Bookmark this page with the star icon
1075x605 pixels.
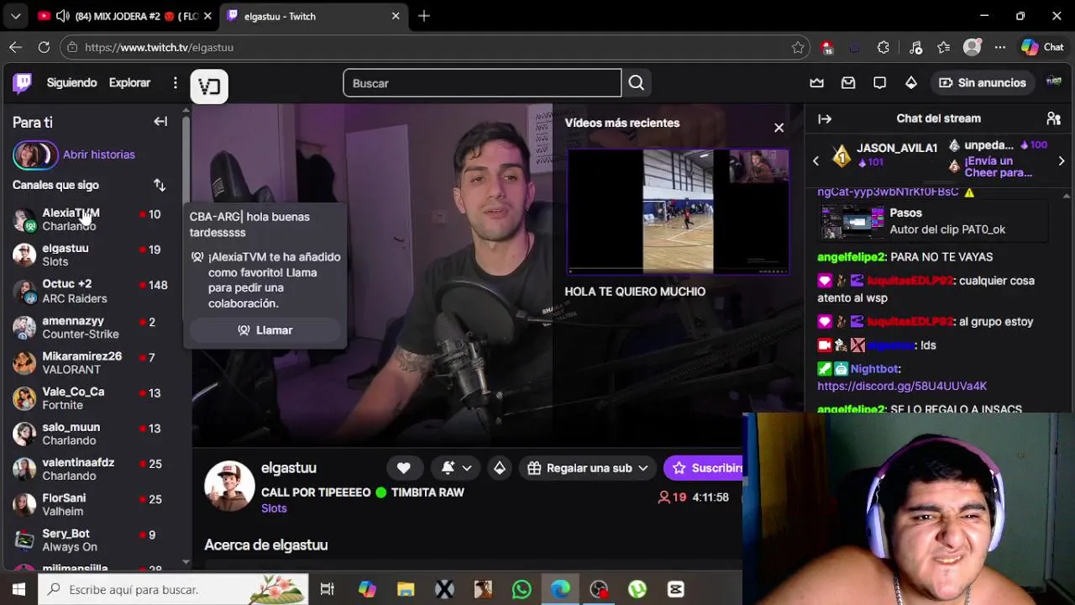point(798,47)
